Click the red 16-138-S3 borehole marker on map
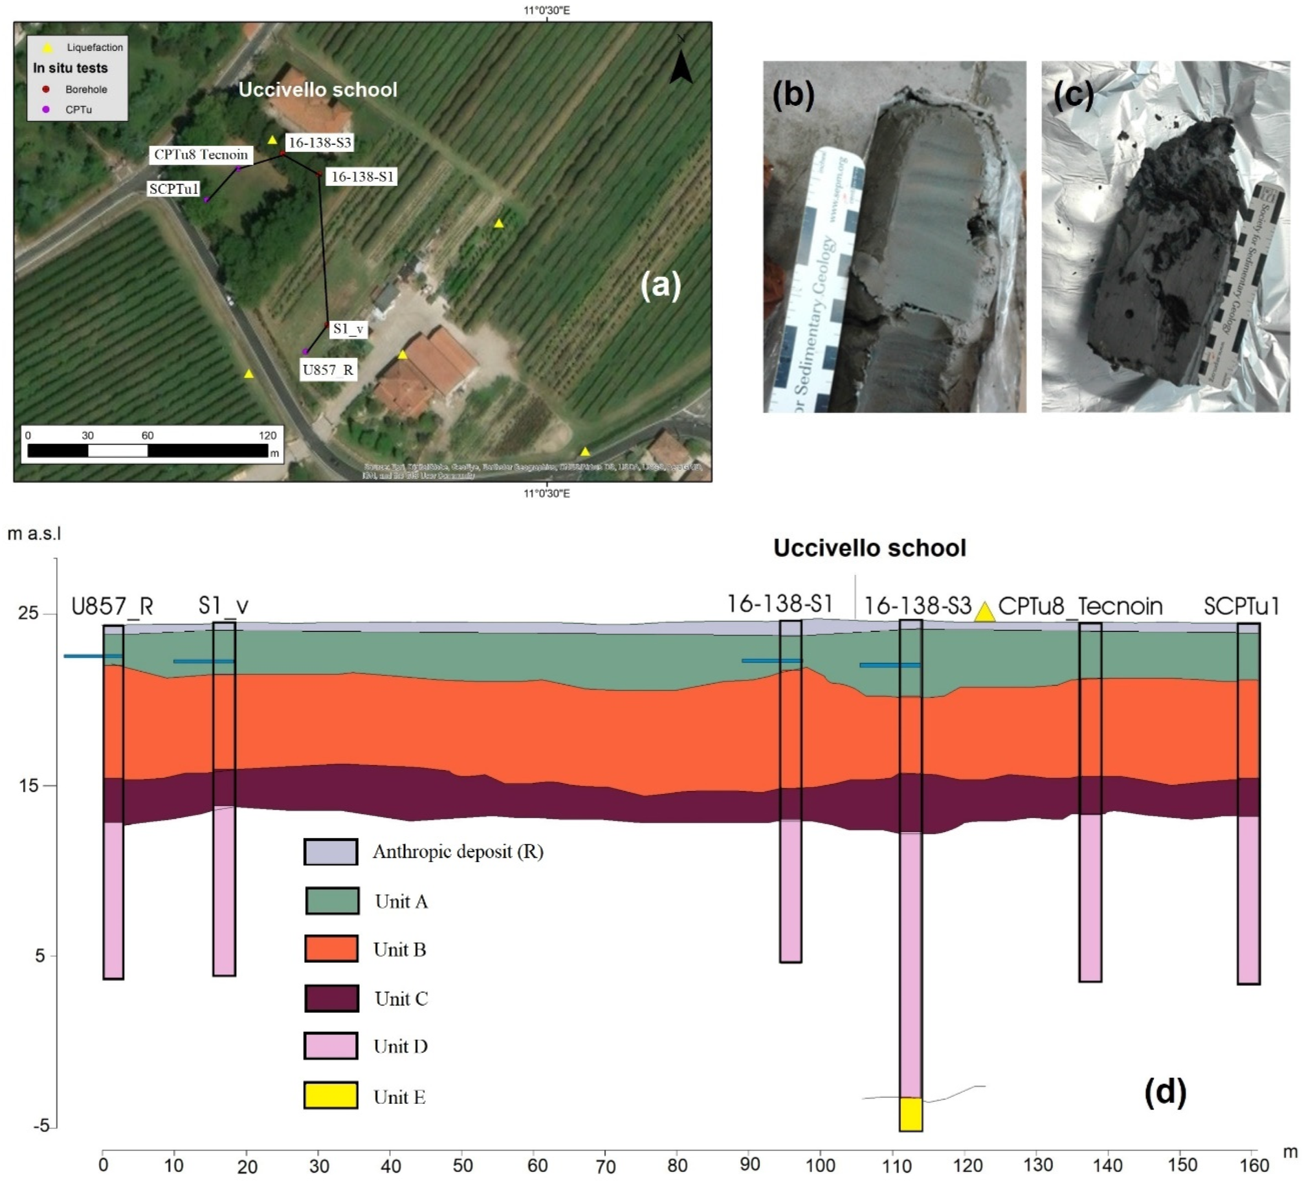Image resolution: width=1304 pixels, height=1188 pixels. click(283, 153)
